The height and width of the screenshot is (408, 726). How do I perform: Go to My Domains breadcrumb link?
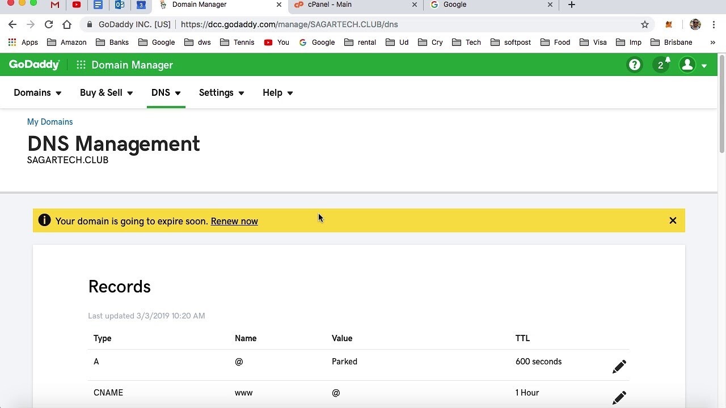pos(50,122)
